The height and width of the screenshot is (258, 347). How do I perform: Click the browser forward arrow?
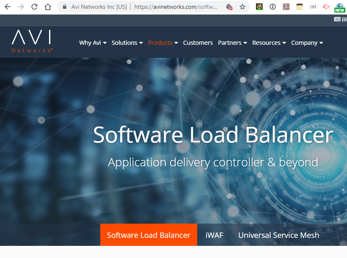21,7
